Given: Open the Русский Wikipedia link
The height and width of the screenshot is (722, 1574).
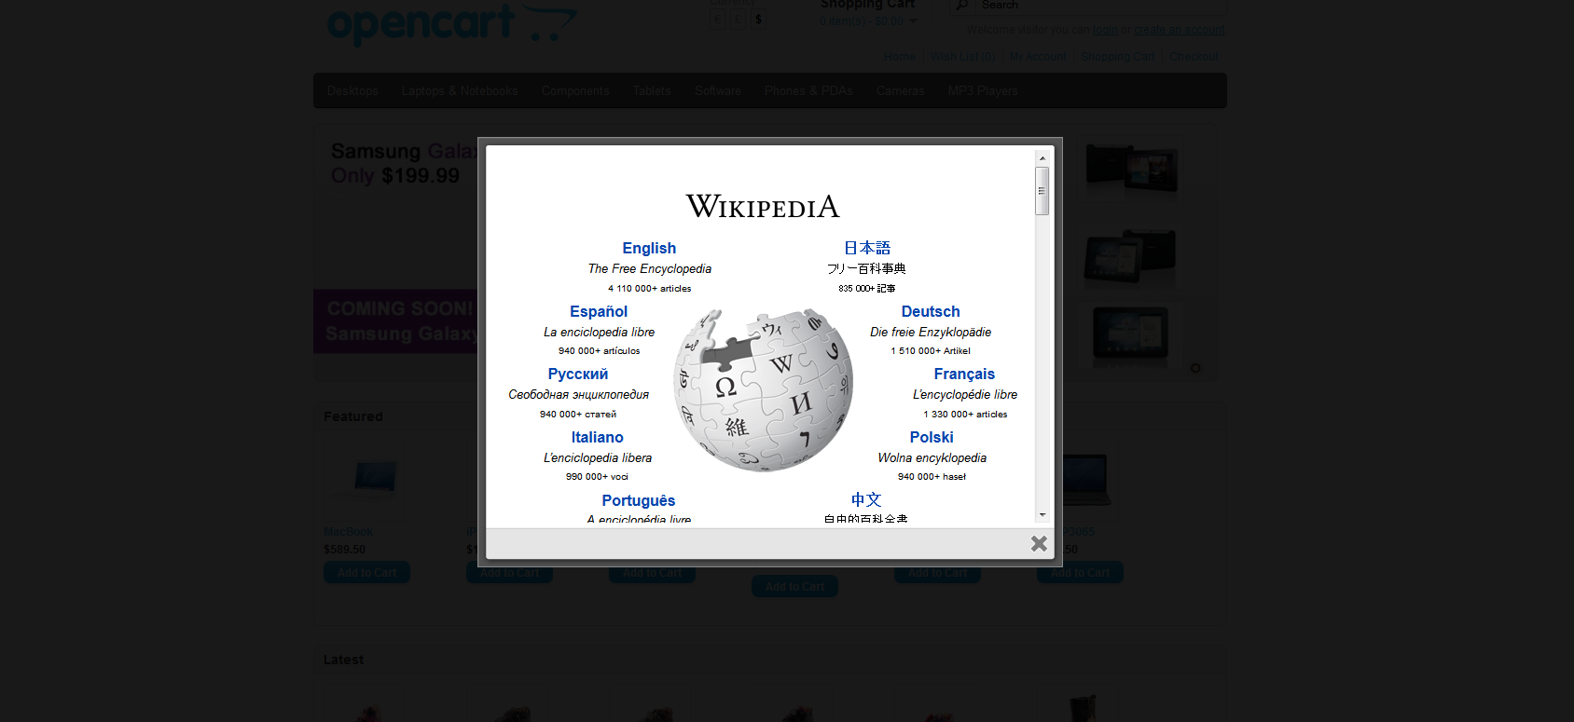Looking at the screenshot, I should (x=578, y=374).
